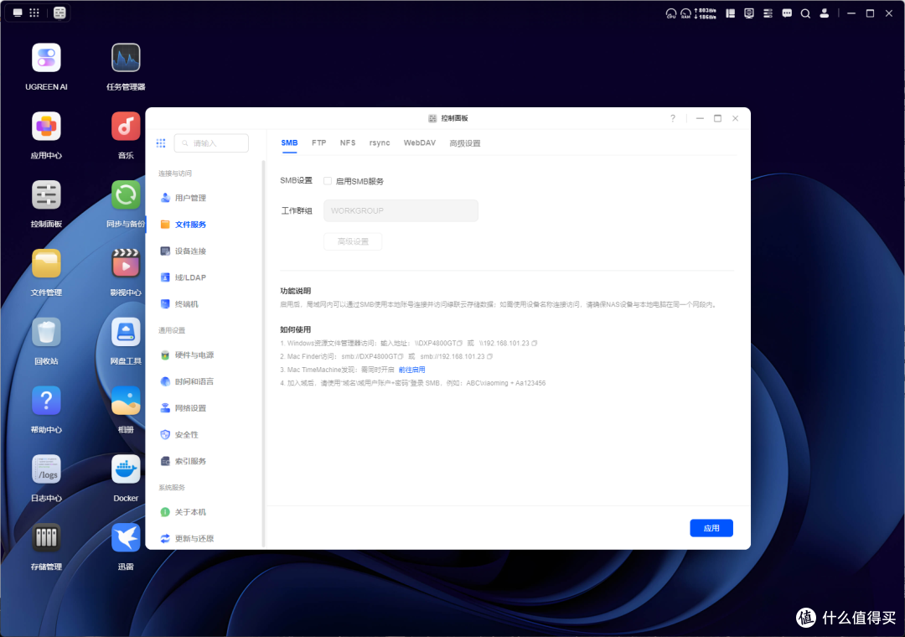Open 应用中心 app center on desktop
This screenshot has height=637, width=905.
(46, 127)
